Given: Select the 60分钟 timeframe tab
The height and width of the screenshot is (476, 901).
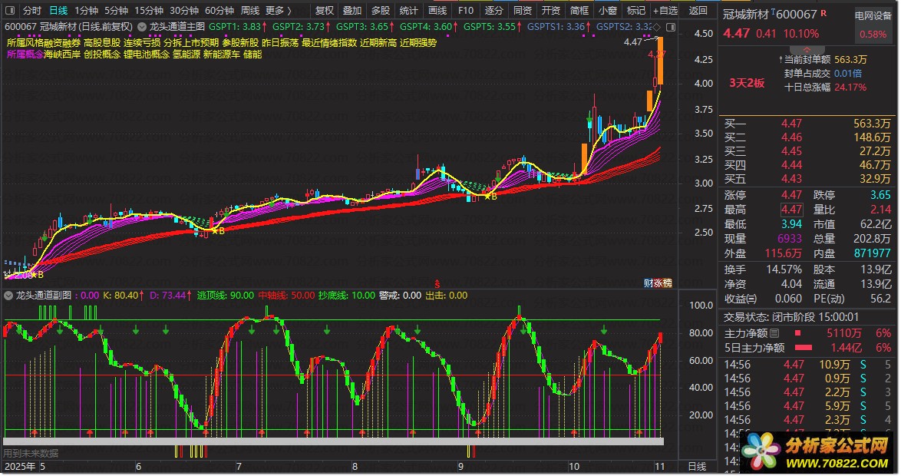Looking at the screenshot, I should tap(219, 11).
